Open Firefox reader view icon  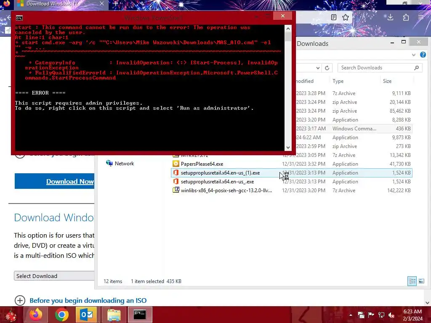[334, 18]
